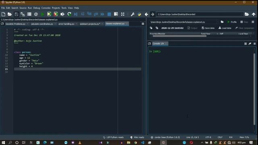Create a new file with the toolbar icon
The height and width of the screenshot is (145, 258).
click(x=3, y=14)
